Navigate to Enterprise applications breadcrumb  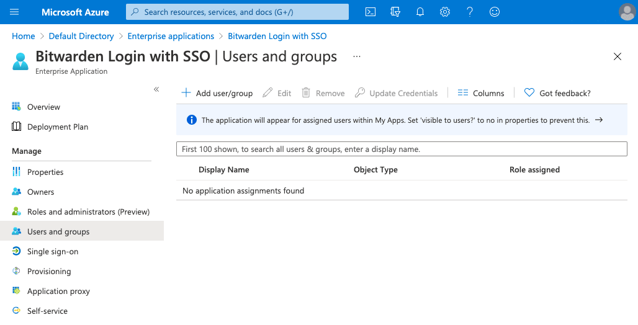[171, 36]
